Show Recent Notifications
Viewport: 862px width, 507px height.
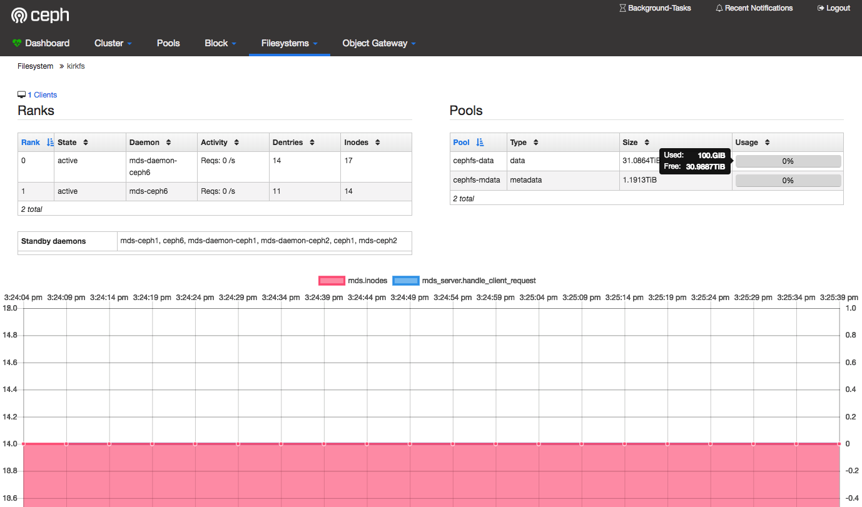[x=754, y=8]
